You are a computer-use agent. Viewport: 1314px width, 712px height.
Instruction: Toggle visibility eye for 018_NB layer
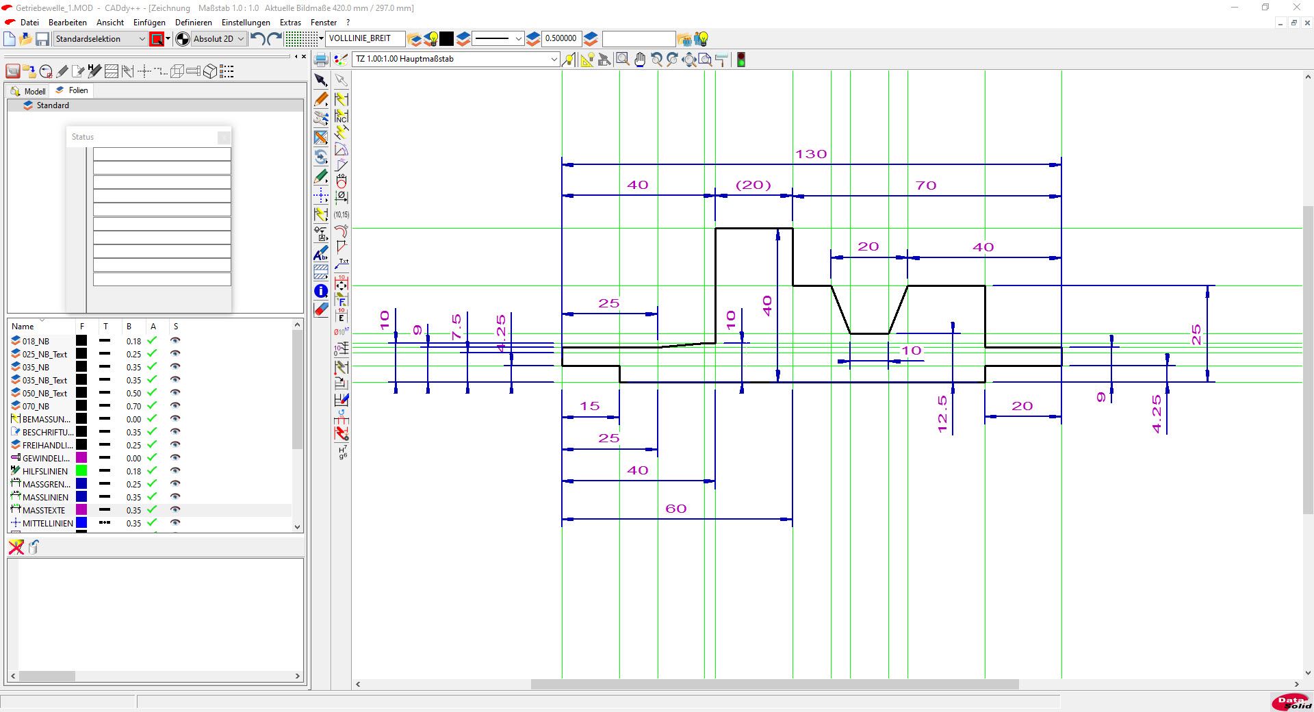click(x=175, y=341)
